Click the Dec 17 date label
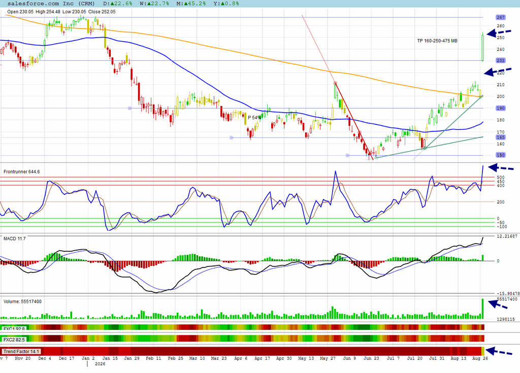The width and height of the screenshot is (520, 373). 67,358
